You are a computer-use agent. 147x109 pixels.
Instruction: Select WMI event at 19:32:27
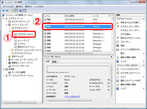pos(77,20)
